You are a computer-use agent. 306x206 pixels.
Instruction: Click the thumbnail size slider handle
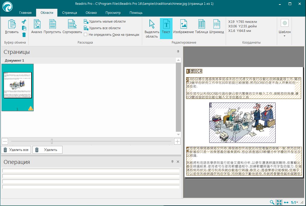click(x=52, y=141)
